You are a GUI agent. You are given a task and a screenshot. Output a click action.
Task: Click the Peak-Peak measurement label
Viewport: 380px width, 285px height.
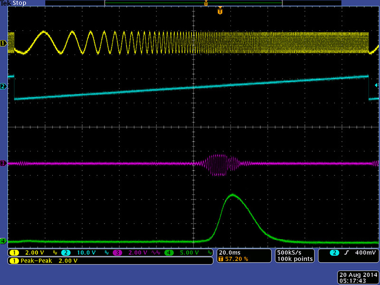coord(36,261)
